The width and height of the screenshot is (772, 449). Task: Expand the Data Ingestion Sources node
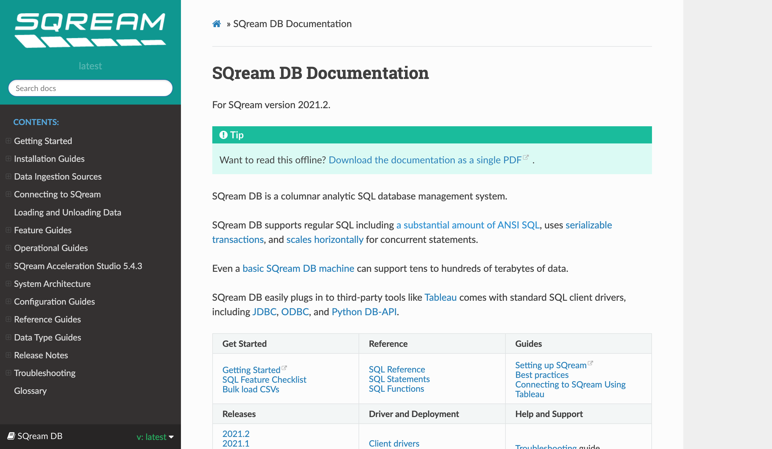pos(8,176)
